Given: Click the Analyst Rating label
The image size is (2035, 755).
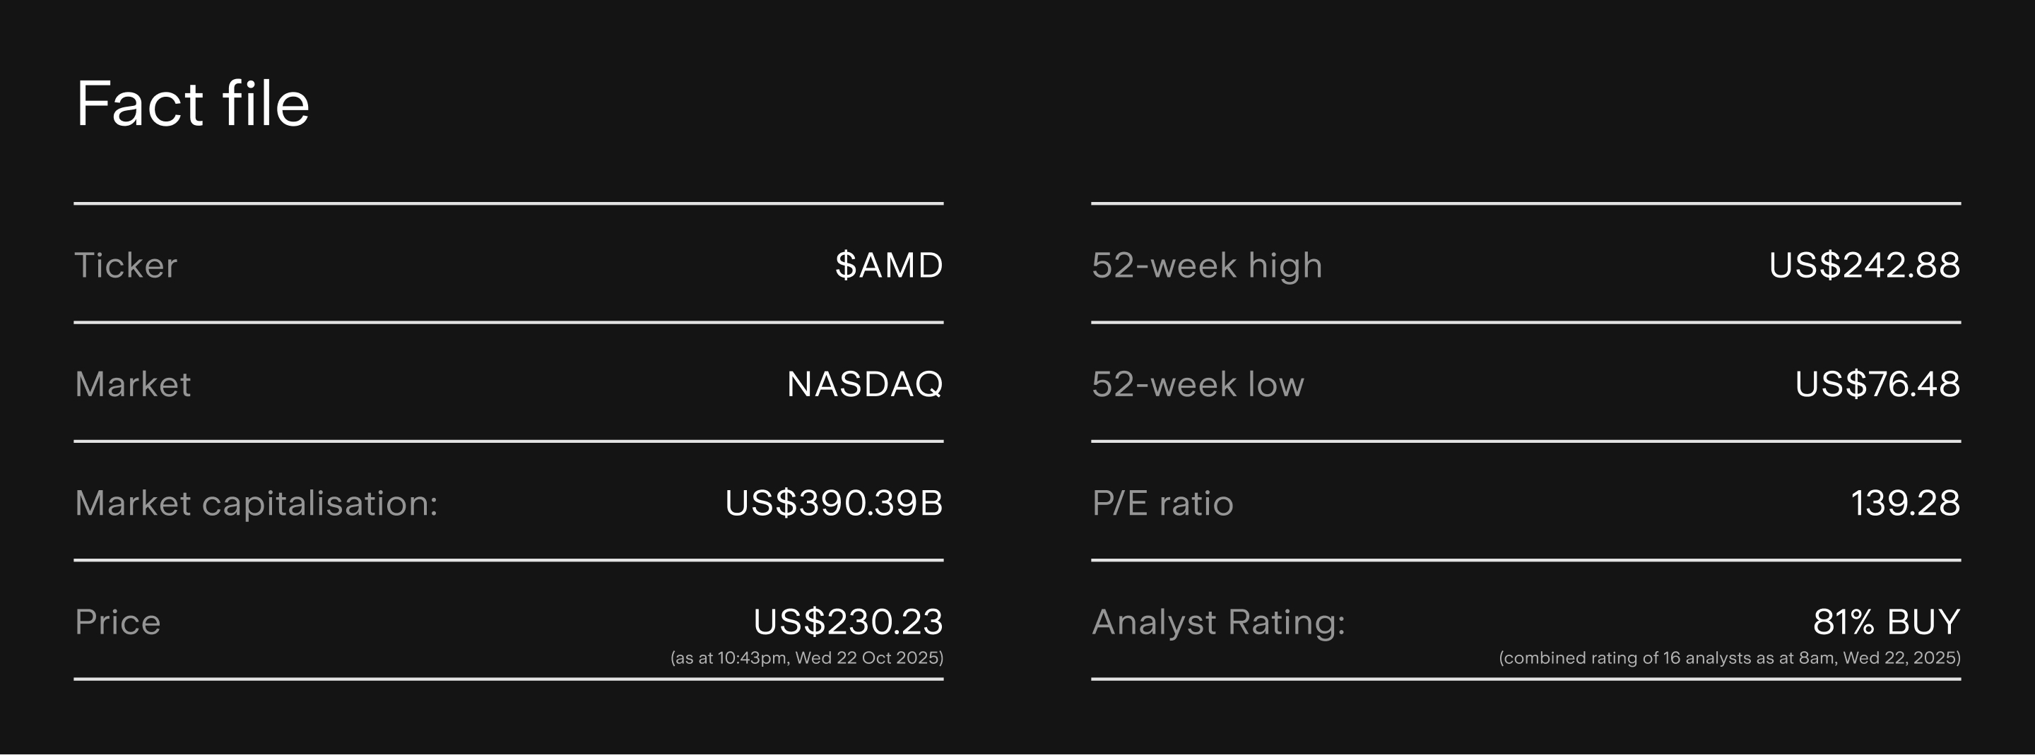Looking at the screenshot, I should pos(1218,622).
